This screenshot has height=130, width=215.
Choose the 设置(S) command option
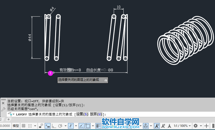tap(82, 114)
